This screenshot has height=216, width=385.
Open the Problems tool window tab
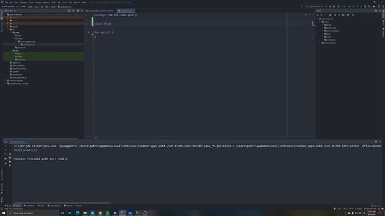(29, 206)
